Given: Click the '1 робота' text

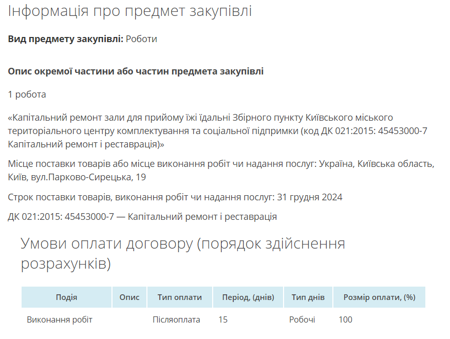Looking at the screenshot, I should pos(27,95).
